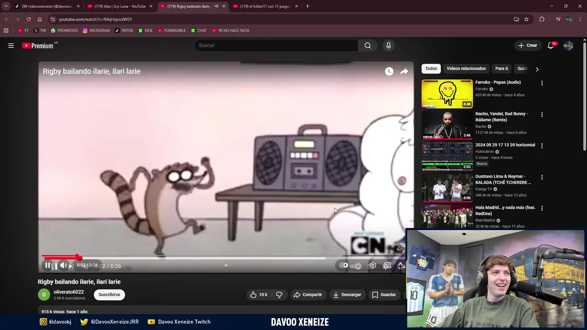Add video to Watch later via clock icon
The width and height of the screenshot is (587, 330).
389,71
